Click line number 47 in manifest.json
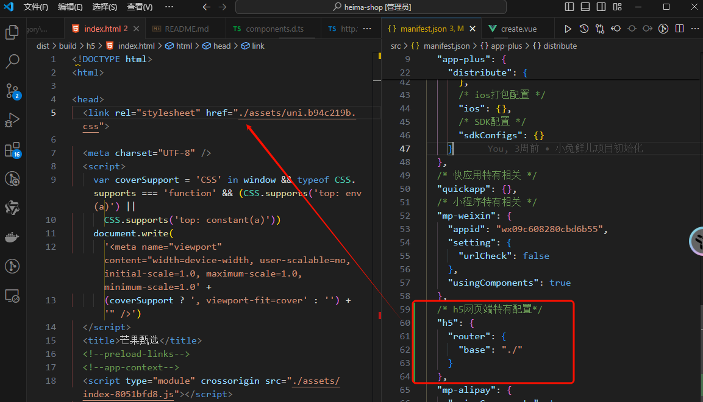 (405, 149)
